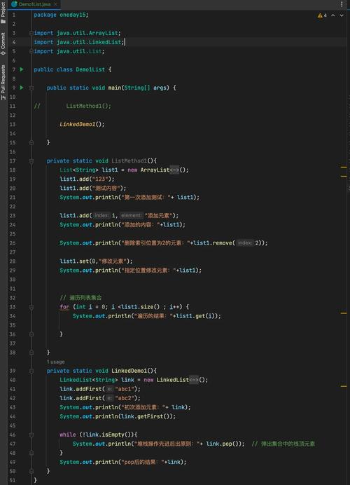
Task: Click line number 13 in gutter
Action: [x=13, y=124]
